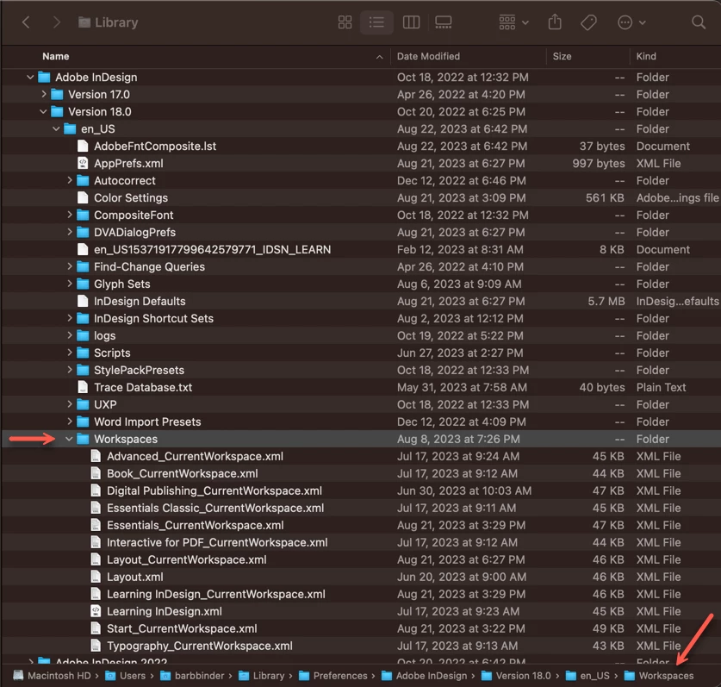Expand the Version 17.0 folder
Image resolution: width=721 pixels, height=687 pixels.
(x=43, y=94)
